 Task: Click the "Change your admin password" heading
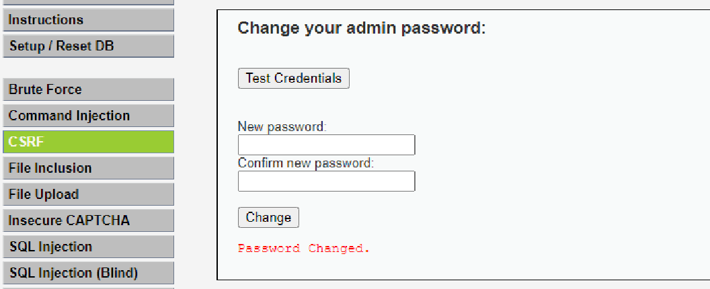tap(361, 28)
